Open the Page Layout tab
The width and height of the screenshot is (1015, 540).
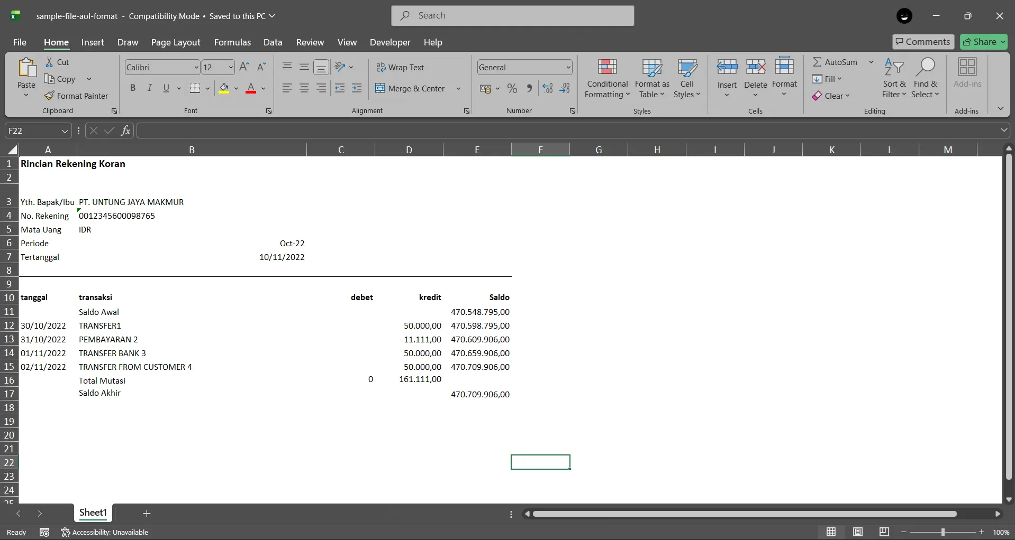tap(175, 42)
